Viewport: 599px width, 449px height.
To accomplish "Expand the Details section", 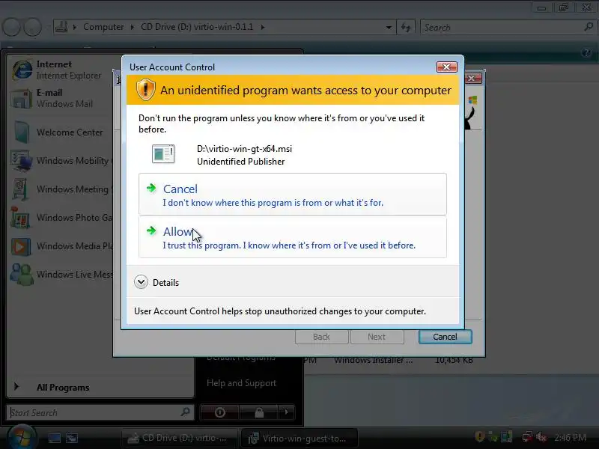I will pyautogui.click(x=141, y=282).
